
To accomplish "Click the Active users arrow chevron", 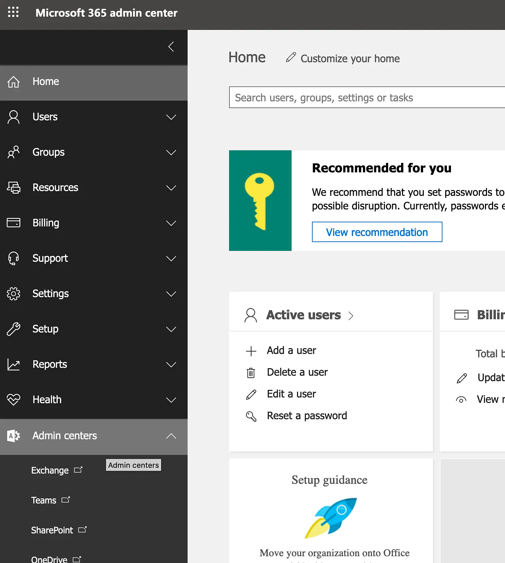I will [x=351, y=316].
